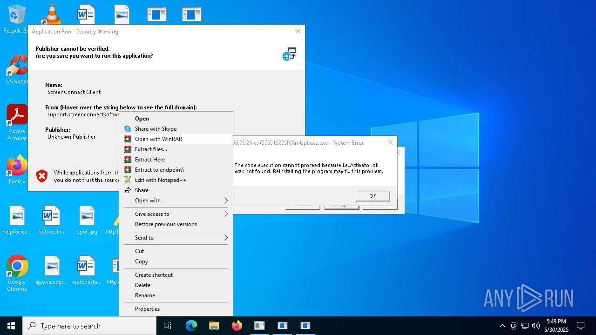The height and width of the screenshot is (335, 596).
Task: Expand Give access to submenu
Action: 176,214
